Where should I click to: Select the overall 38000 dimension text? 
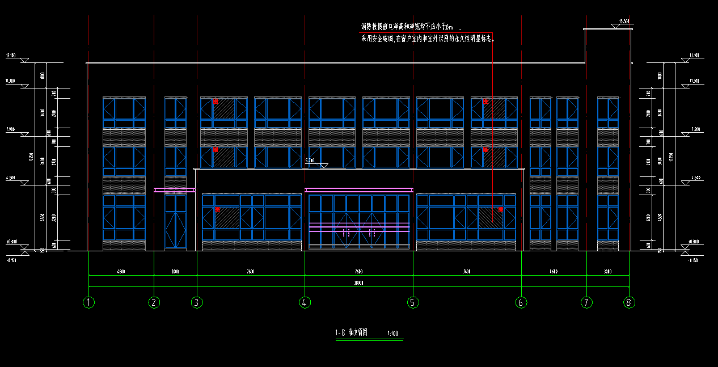pos(358,282)
